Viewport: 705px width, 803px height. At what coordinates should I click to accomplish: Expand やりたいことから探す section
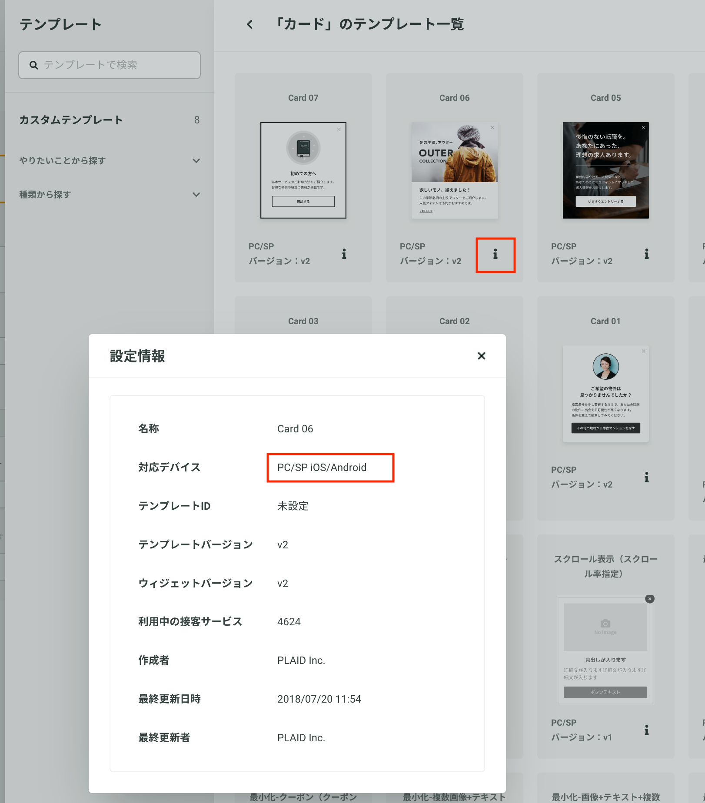(110, 161)
